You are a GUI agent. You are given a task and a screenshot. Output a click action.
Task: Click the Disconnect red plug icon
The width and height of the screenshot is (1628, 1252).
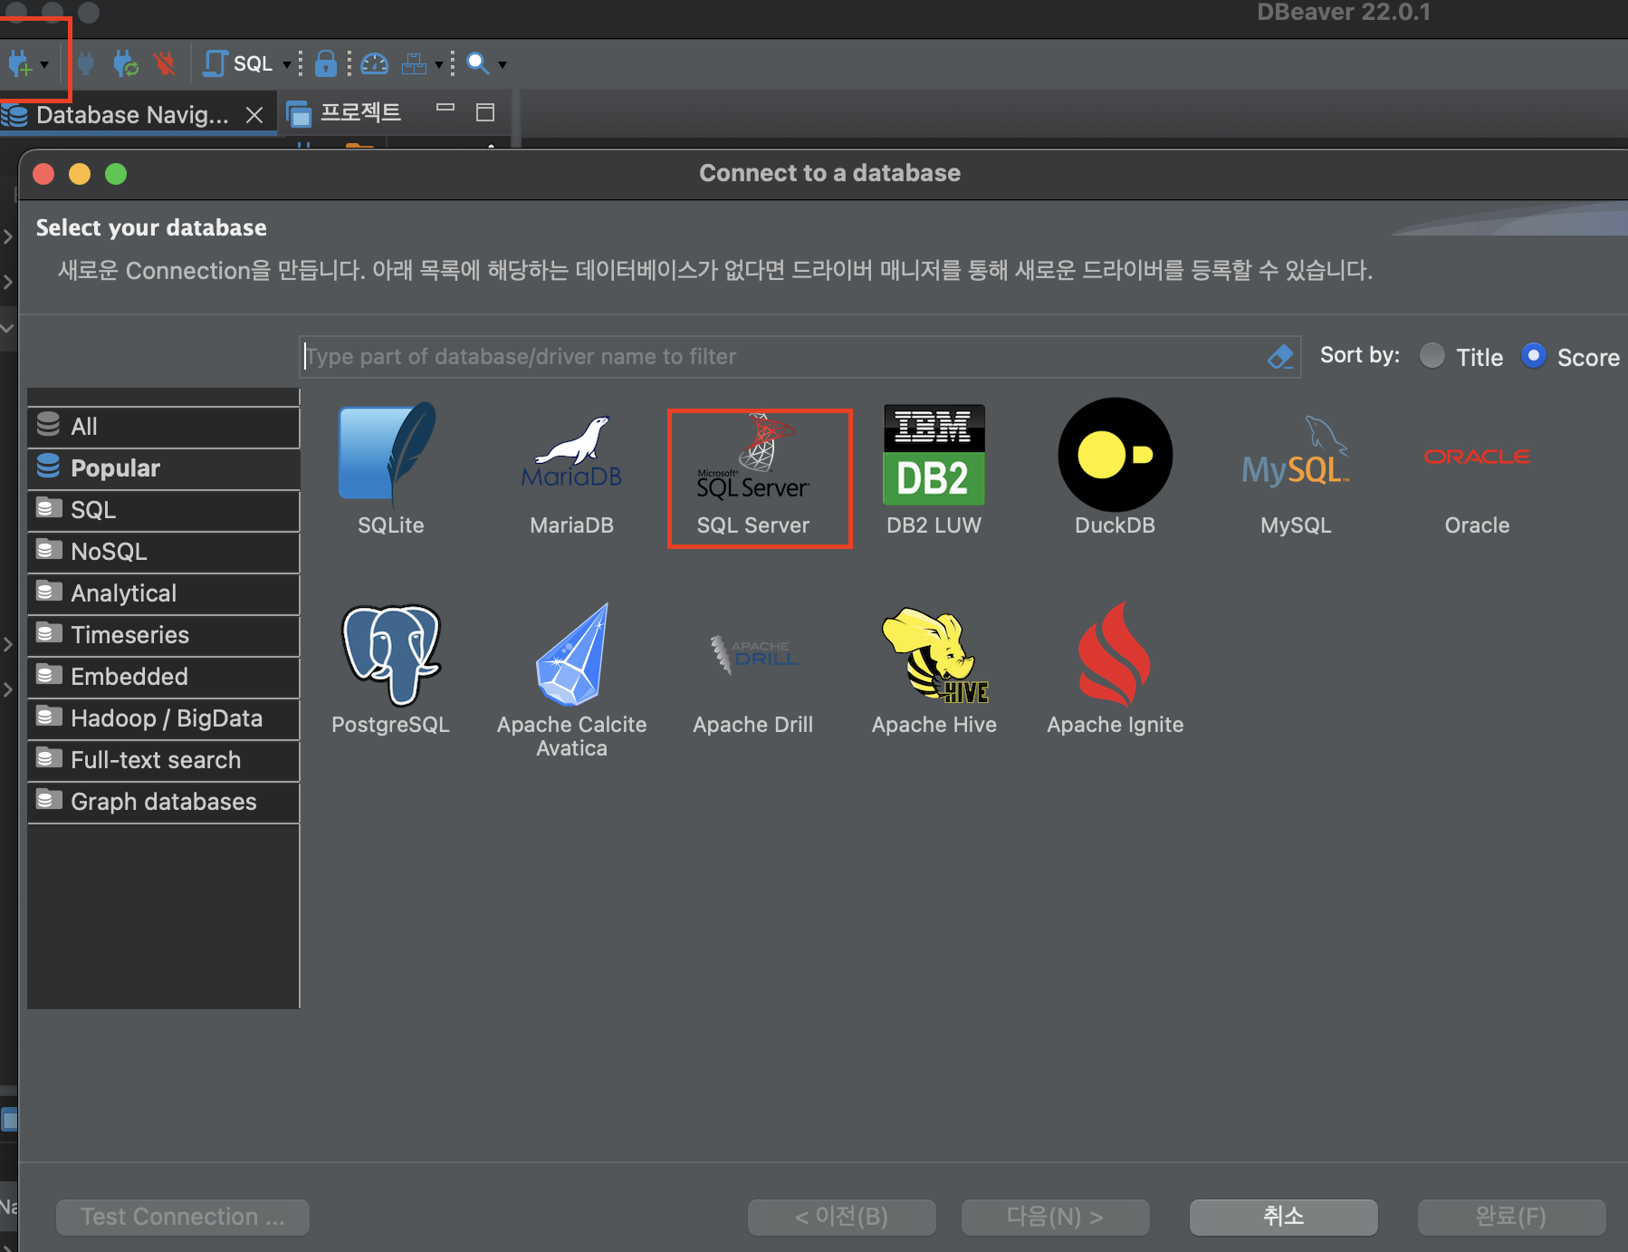(164, 63)
